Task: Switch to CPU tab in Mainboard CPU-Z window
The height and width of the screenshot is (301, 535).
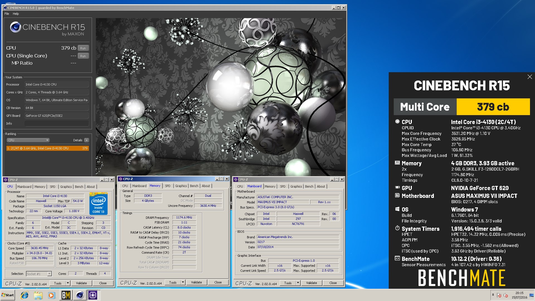Action: [x=240, y=186]
